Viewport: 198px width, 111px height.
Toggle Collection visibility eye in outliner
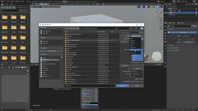[196, 9]
